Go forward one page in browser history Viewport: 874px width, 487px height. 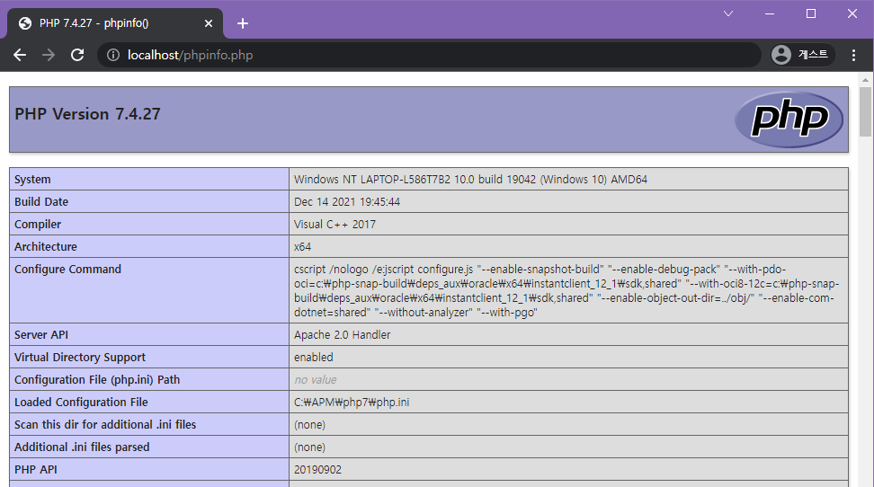[49, 55]
